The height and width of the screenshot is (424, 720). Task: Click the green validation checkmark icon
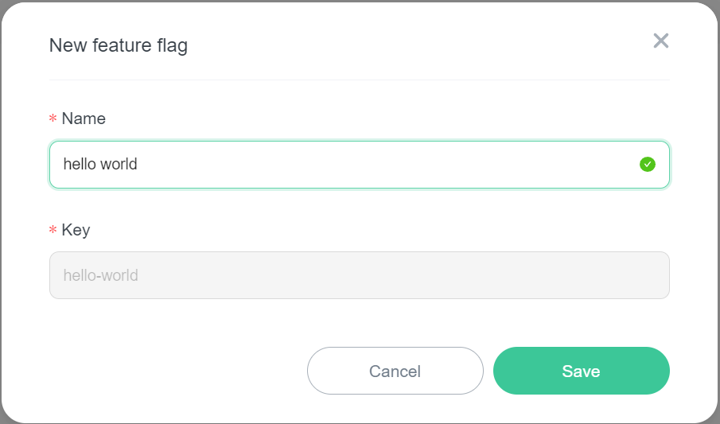click(x=648, y=165)
